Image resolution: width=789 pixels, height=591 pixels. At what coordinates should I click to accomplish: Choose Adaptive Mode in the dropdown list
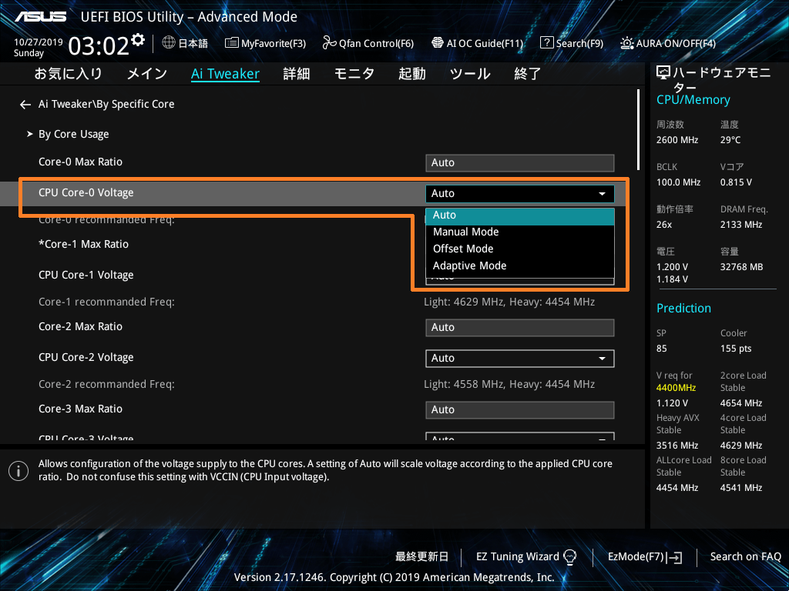[x=520, y=265]
